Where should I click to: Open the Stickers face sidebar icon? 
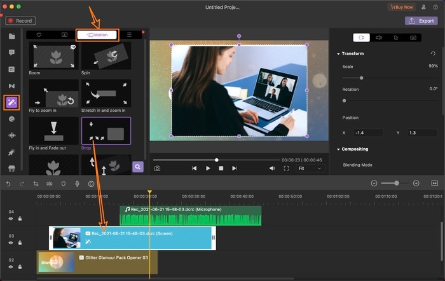(x=11, y=120)
